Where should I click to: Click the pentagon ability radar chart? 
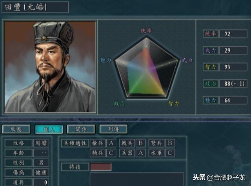(146, 67)
